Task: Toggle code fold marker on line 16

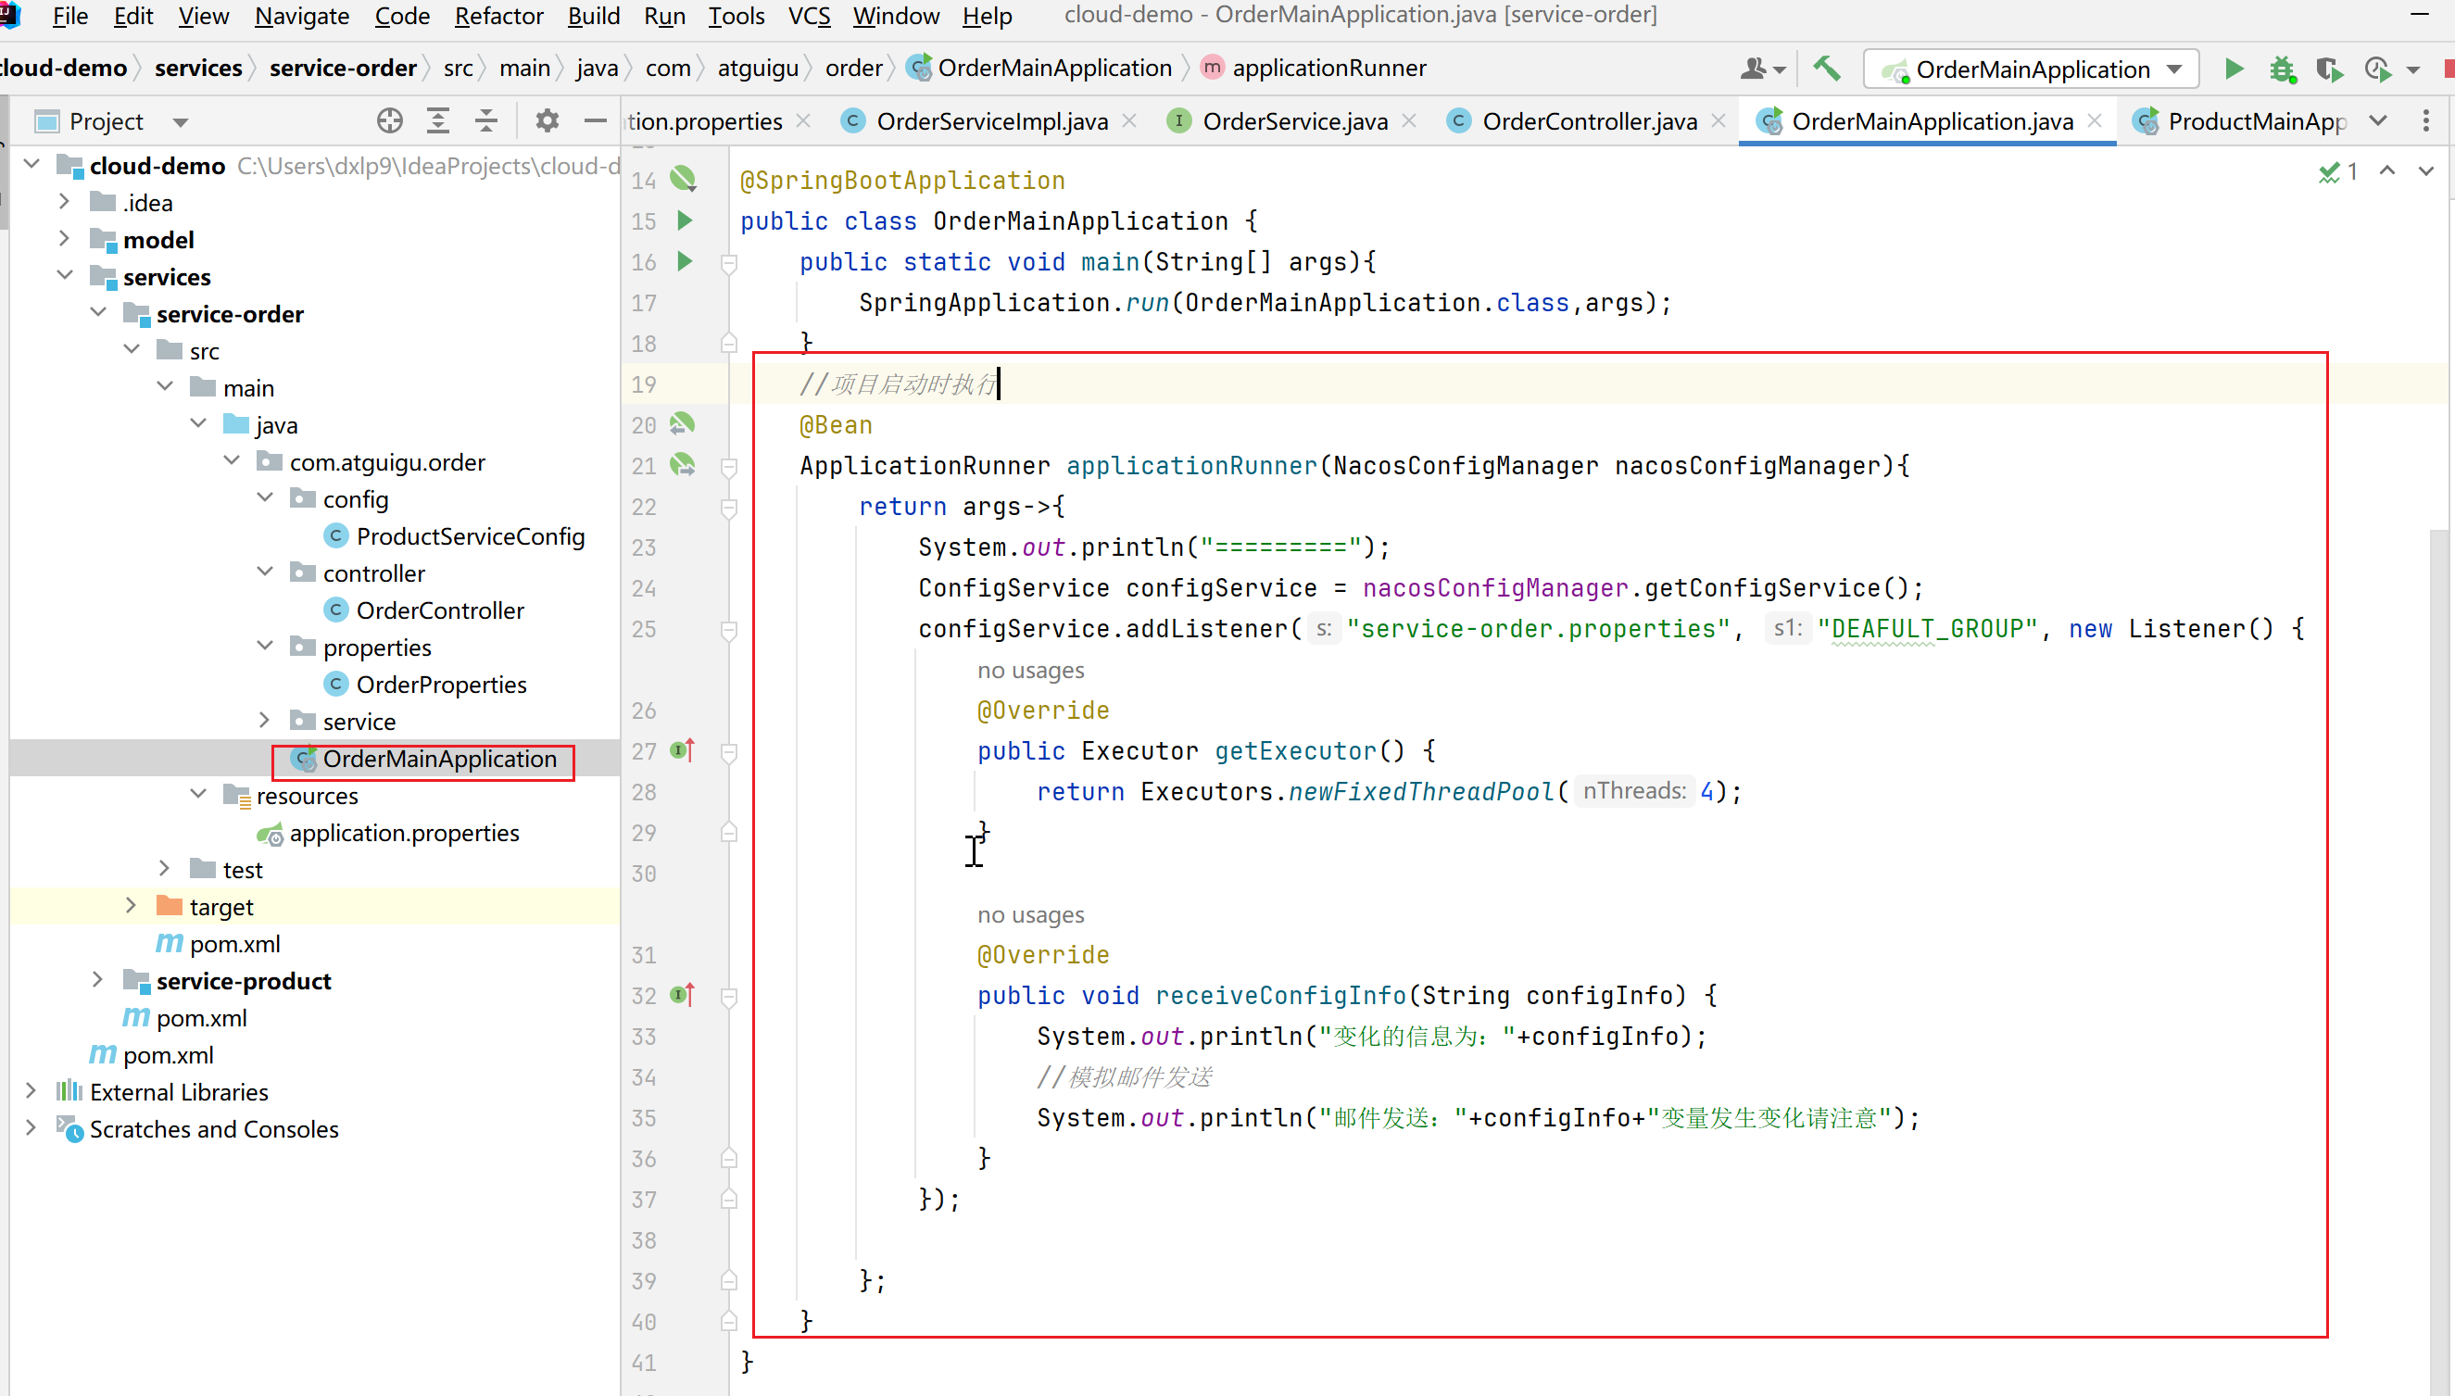Action: (x=728, y=263)
